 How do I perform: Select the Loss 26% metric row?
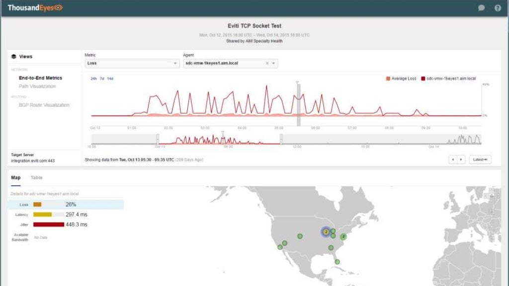coord(66,205)
